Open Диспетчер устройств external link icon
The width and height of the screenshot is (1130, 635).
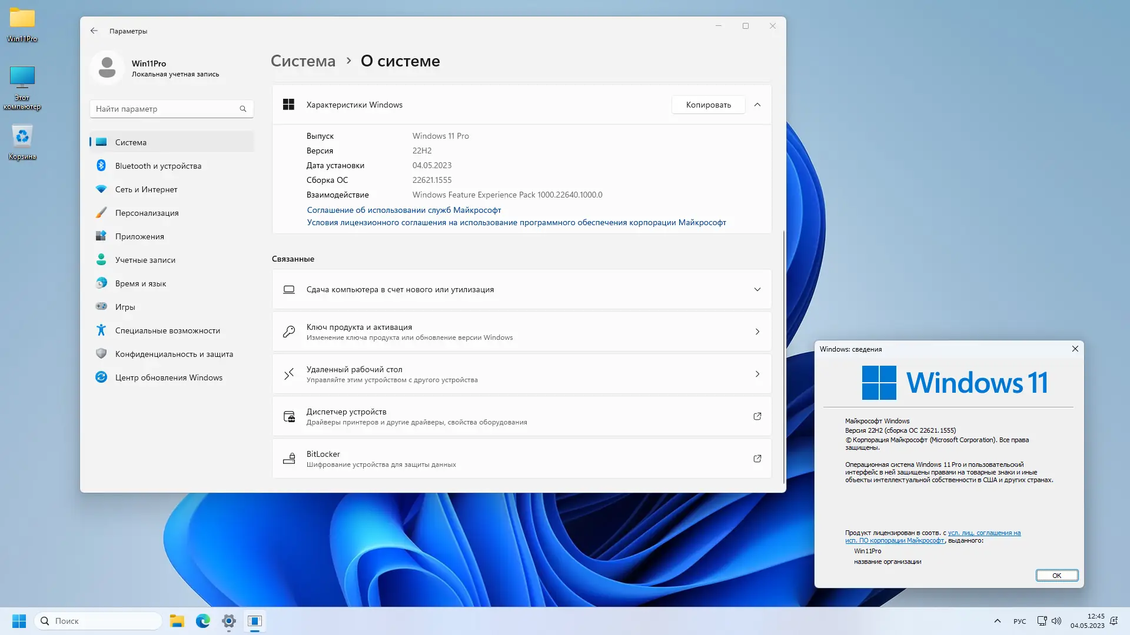click(757, 416)
